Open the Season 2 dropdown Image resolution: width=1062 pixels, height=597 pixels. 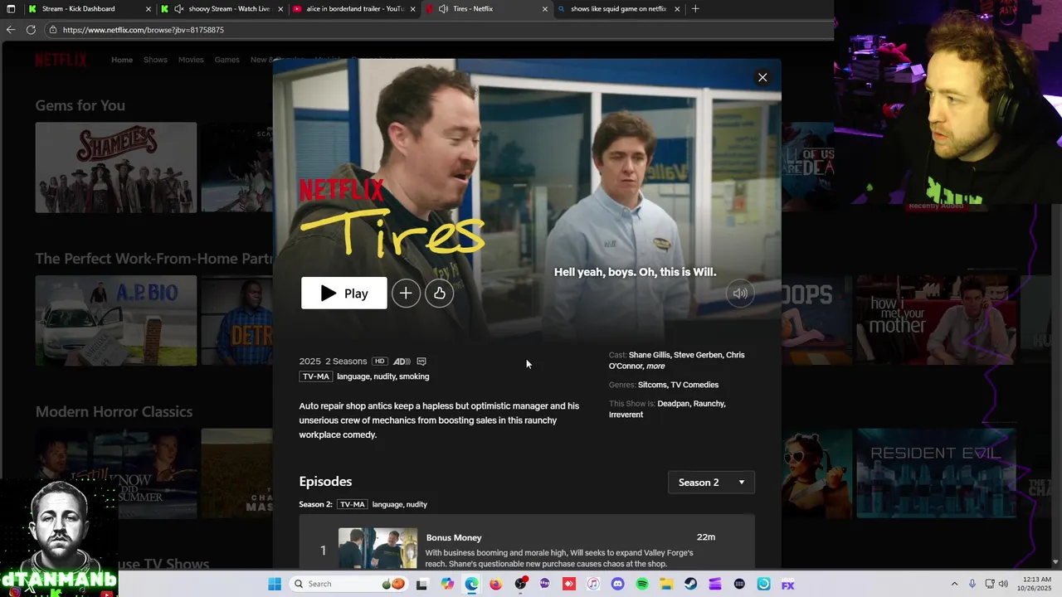click(711, 483)
